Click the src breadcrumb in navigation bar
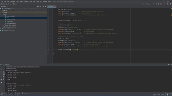This screenshot has height=96, width=172. click(x=10, y=4)
